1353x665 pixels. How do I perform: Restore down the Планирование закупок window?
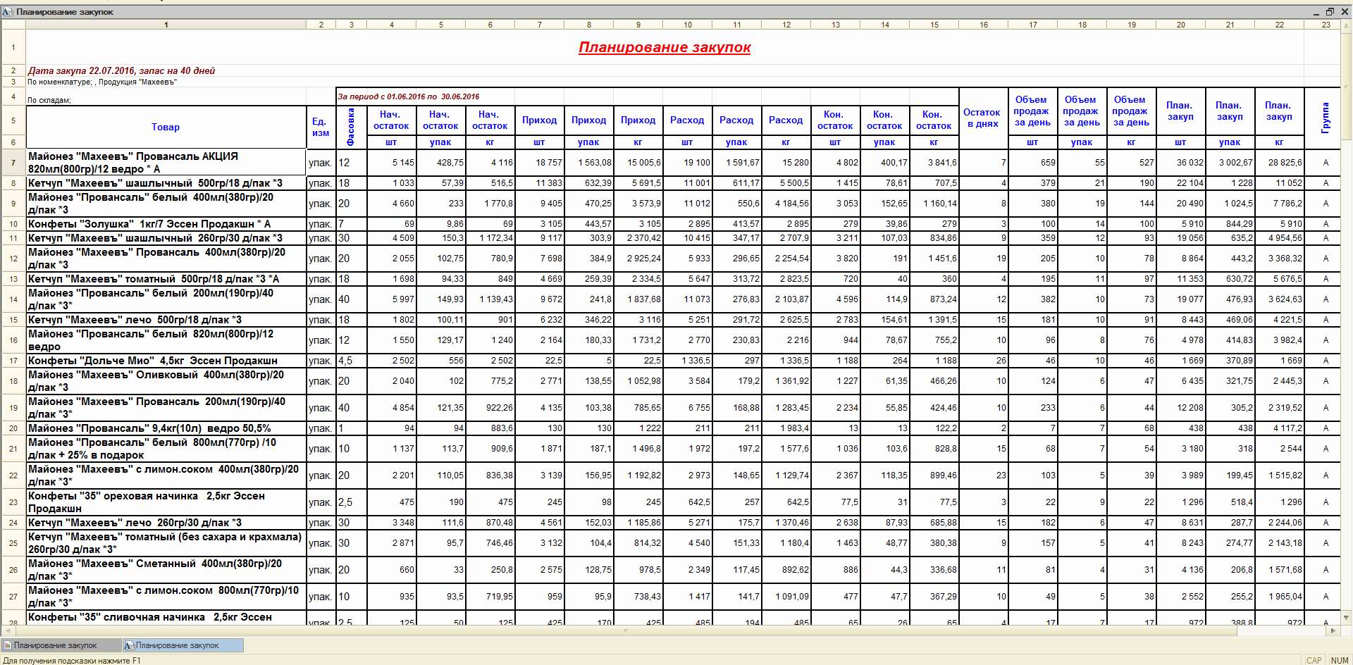point(1330,12)
